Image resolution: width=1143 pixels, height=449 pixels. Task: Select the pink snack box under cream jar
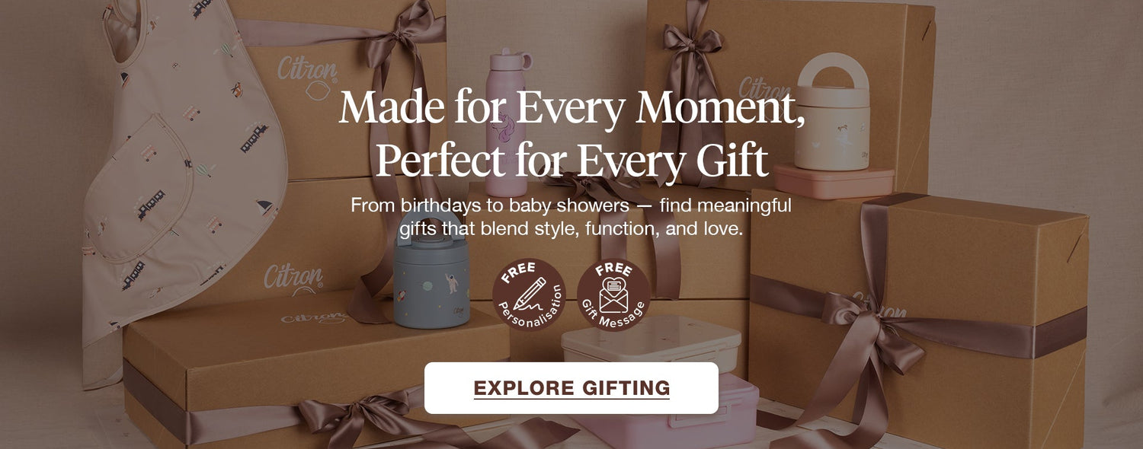click(834, 182)
